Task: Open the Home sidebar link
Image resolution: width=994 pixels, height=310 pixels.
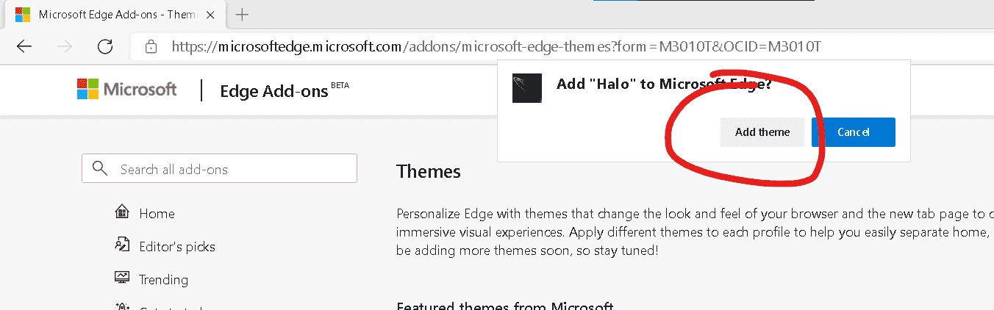Action: (157, 214)
